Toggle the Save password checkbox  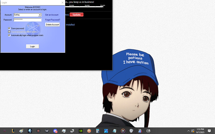click(9, 29)
